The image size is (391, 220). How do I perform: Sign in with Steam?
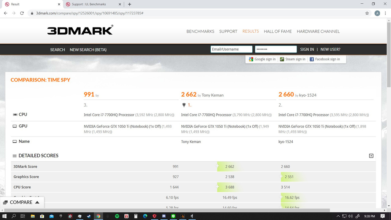pyautogui.click(x=293, y=59)
